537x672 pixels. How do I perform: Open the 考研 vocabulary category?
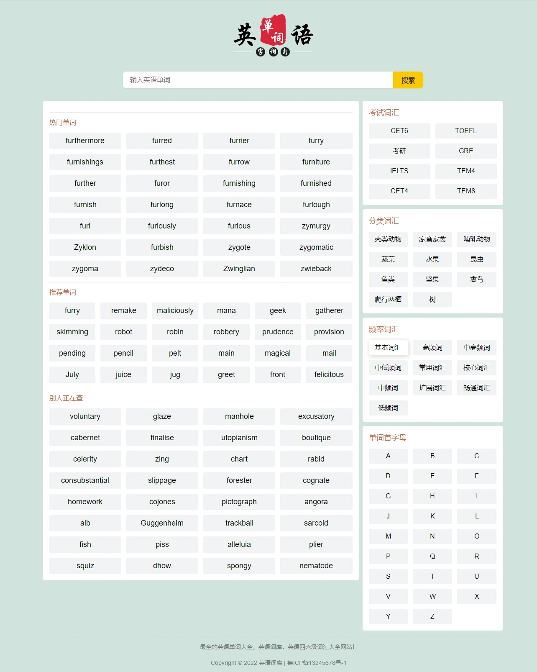(399, 151)
